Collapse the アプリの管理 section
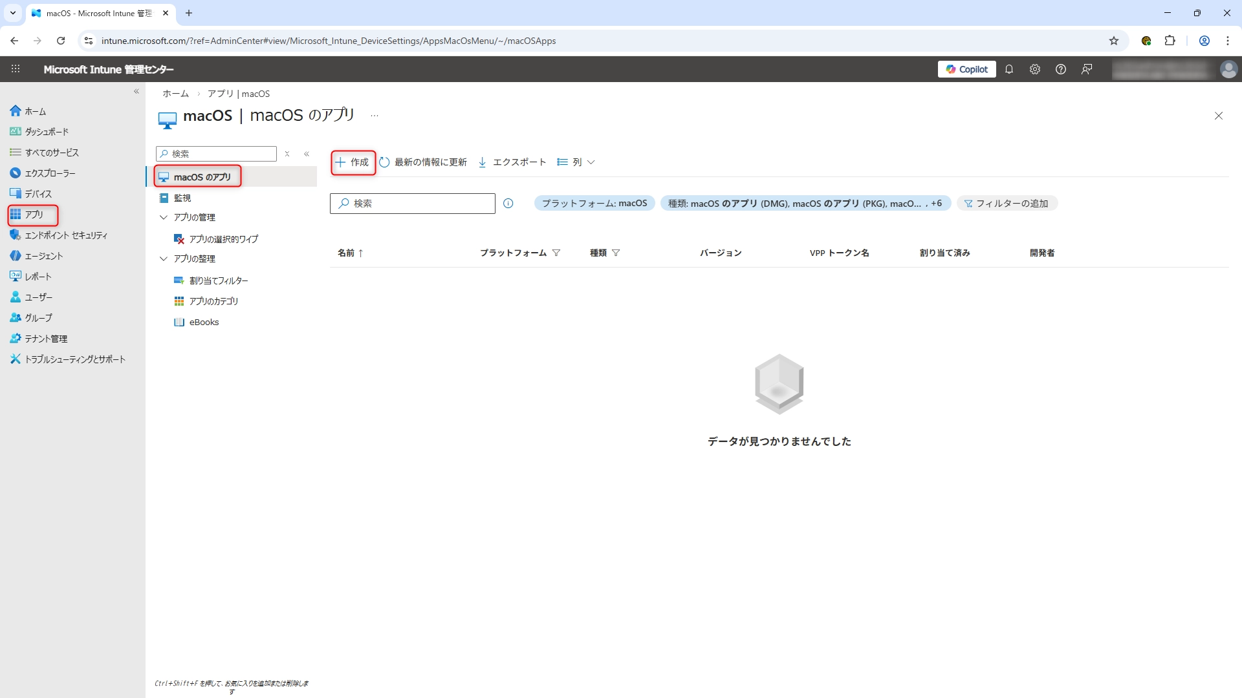 (x=164, y=218)
